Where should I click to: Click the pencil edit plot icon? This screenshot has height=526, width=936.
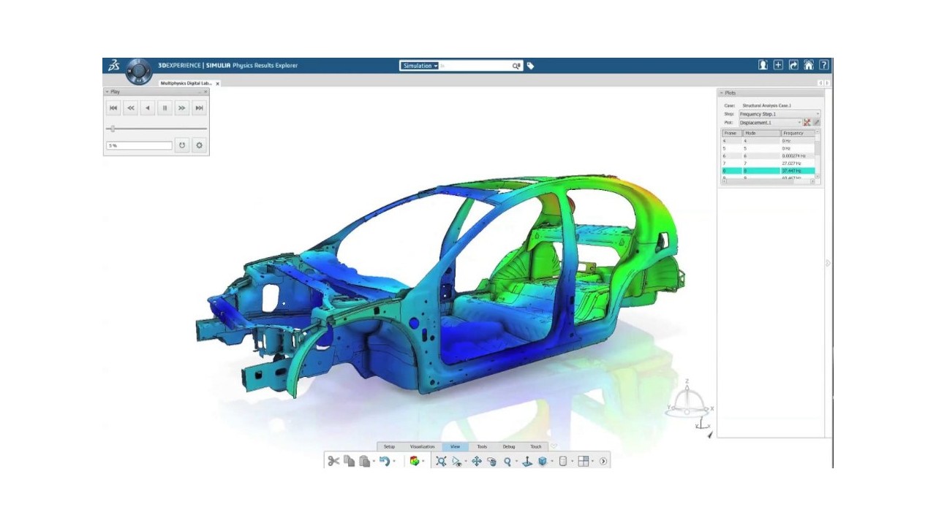point(817,123)
